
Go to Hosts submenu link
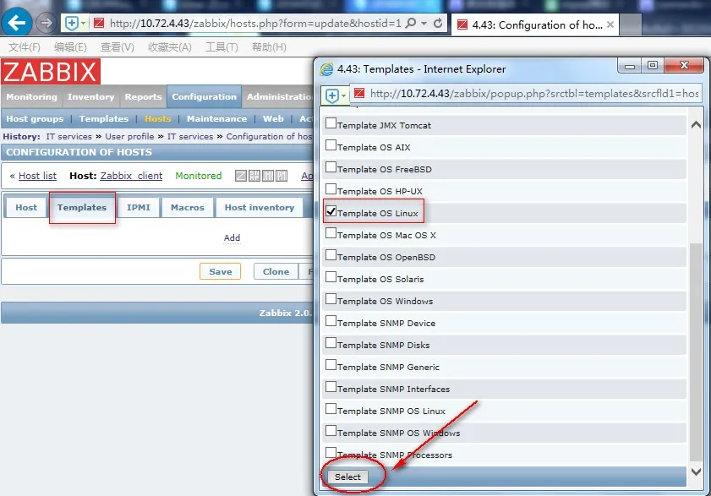tap(157, 119)
